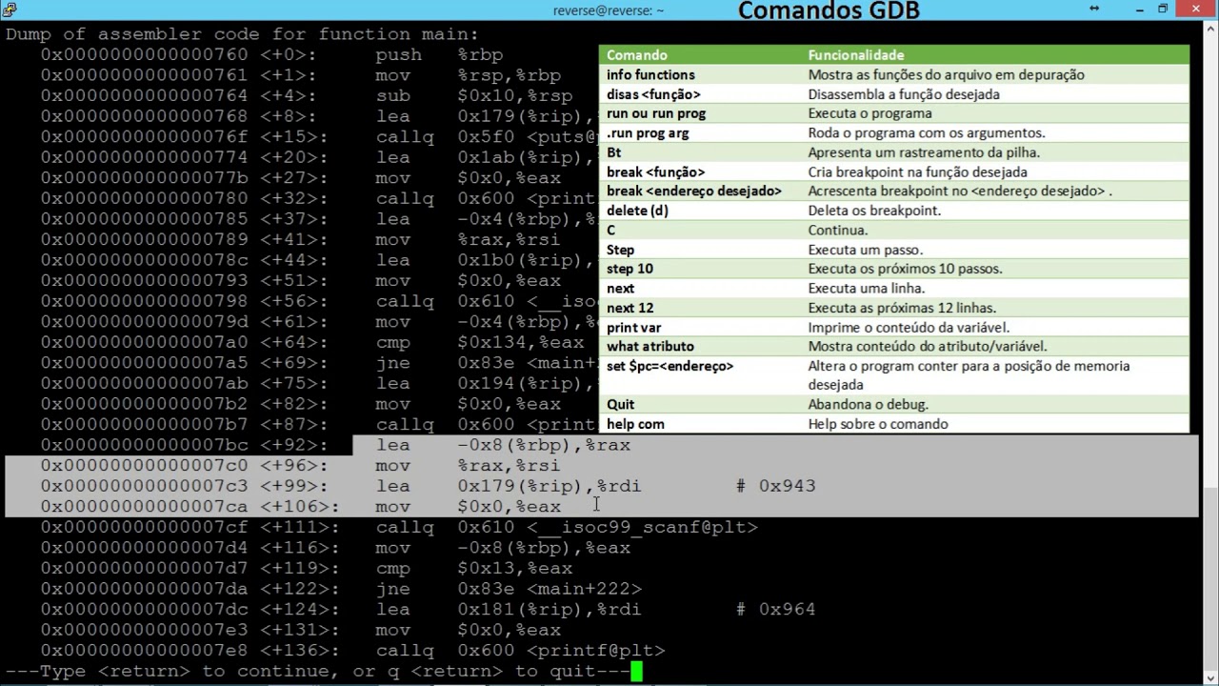The height and width of the screenshot is (686, 1219).
Task: Select the 'step 10' command cell
Action: [x=629, y=269]
